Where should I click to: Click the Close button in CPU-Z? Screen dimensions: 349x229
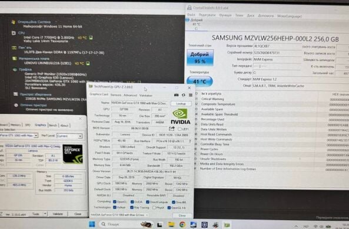78,214
